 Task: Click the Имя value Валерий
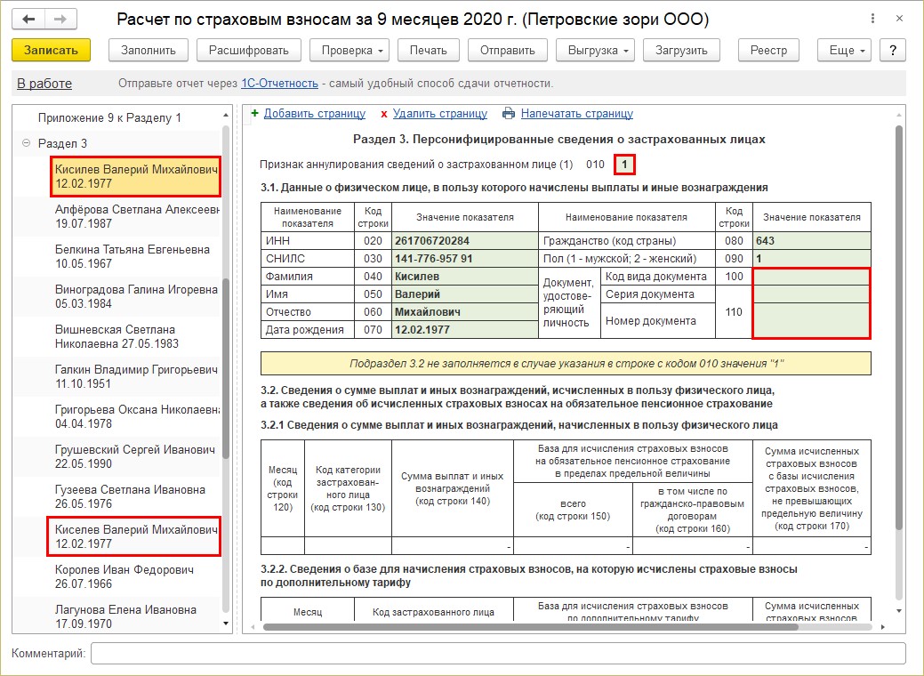pos(464,294)
